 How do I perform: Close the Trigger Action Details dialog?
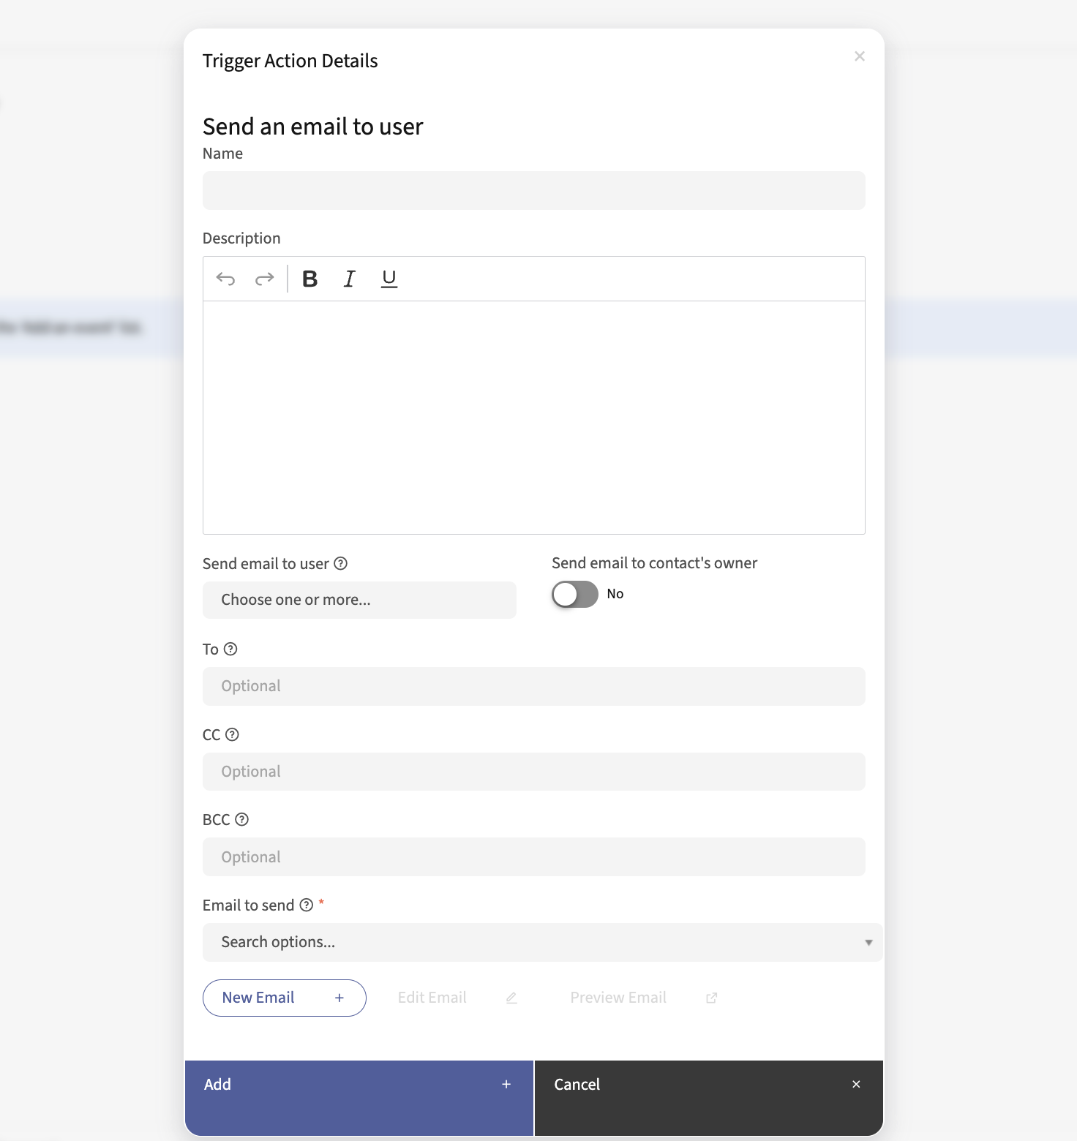pyautogui.click(x=859, y=56)
